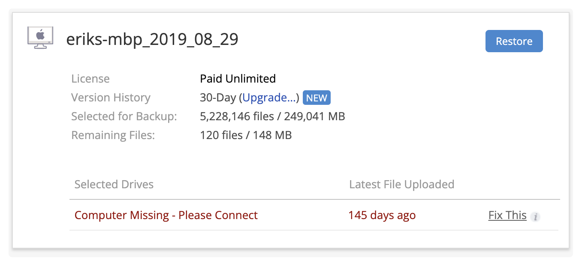585x261 pixels.
Task: Click the License label
Action: click(x=90, y=79)
